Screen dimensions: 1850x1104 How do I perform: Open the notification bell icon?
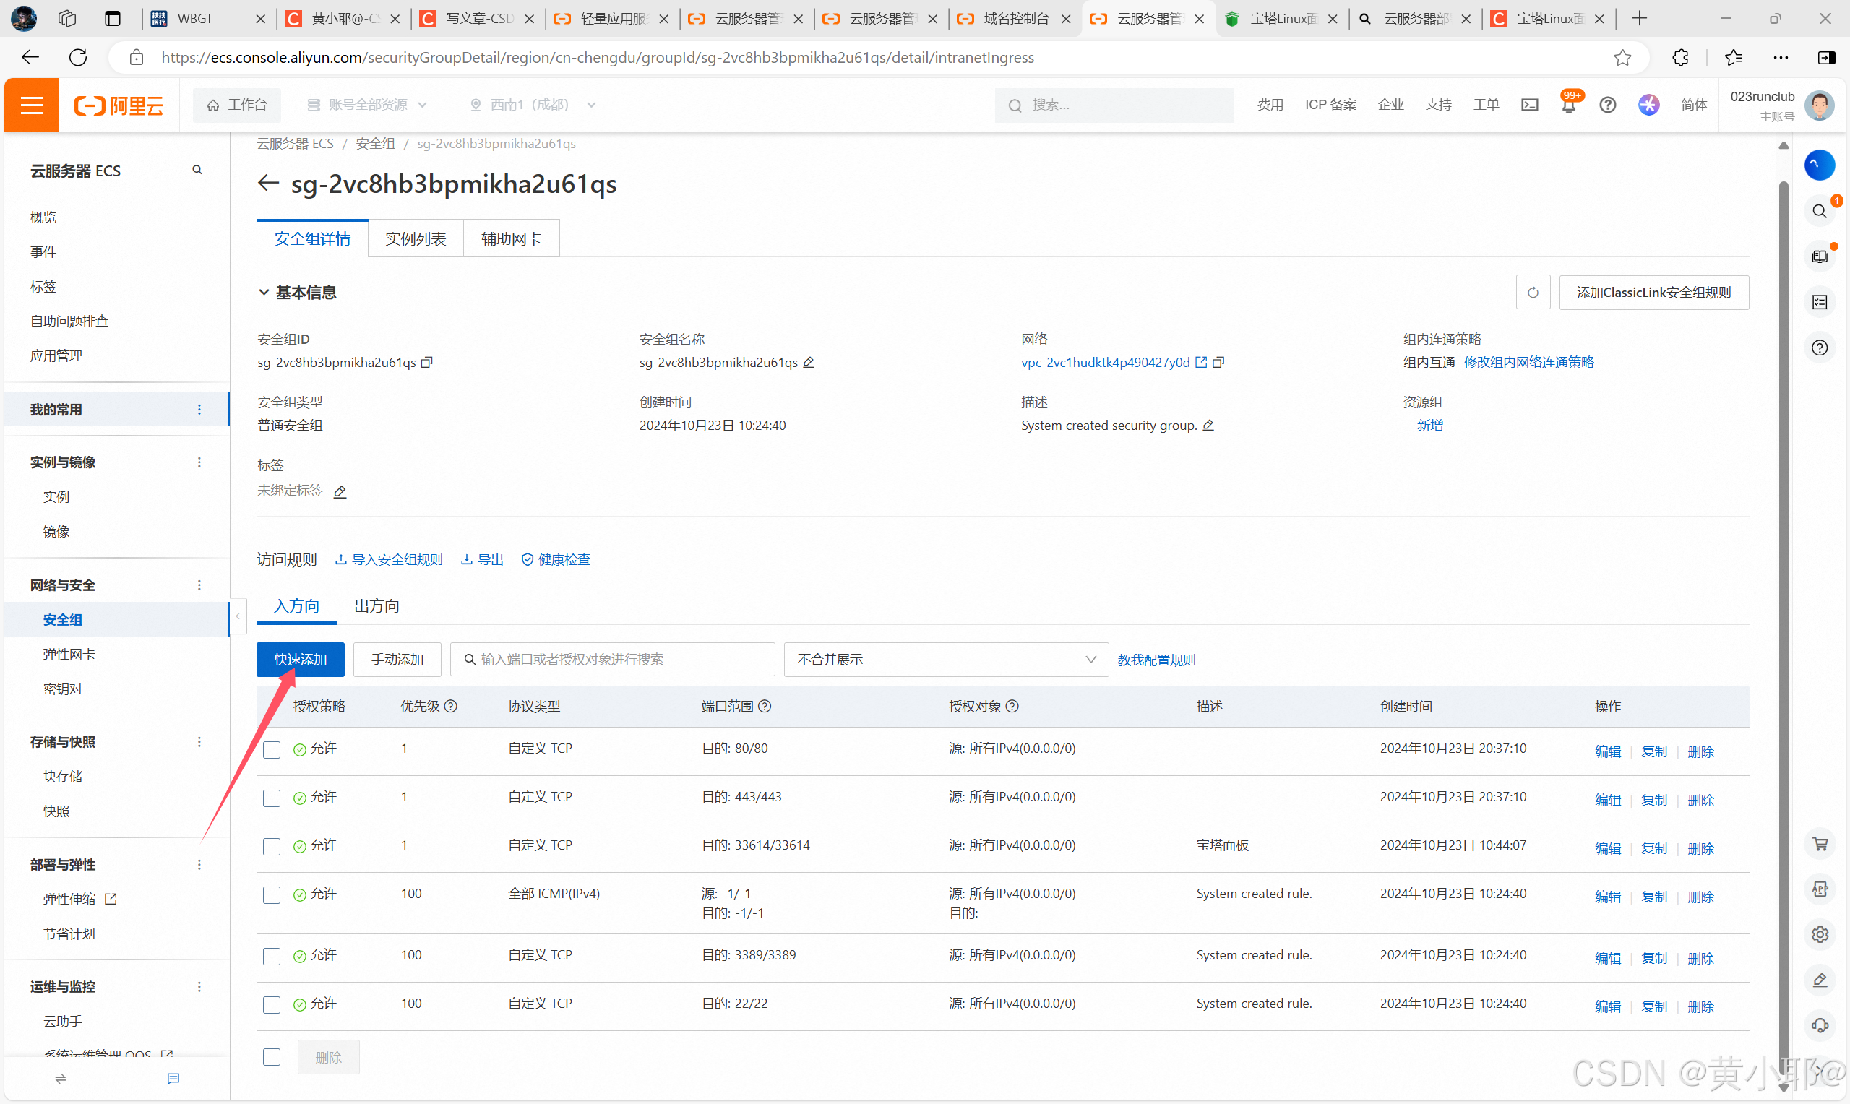point(1568,105)
